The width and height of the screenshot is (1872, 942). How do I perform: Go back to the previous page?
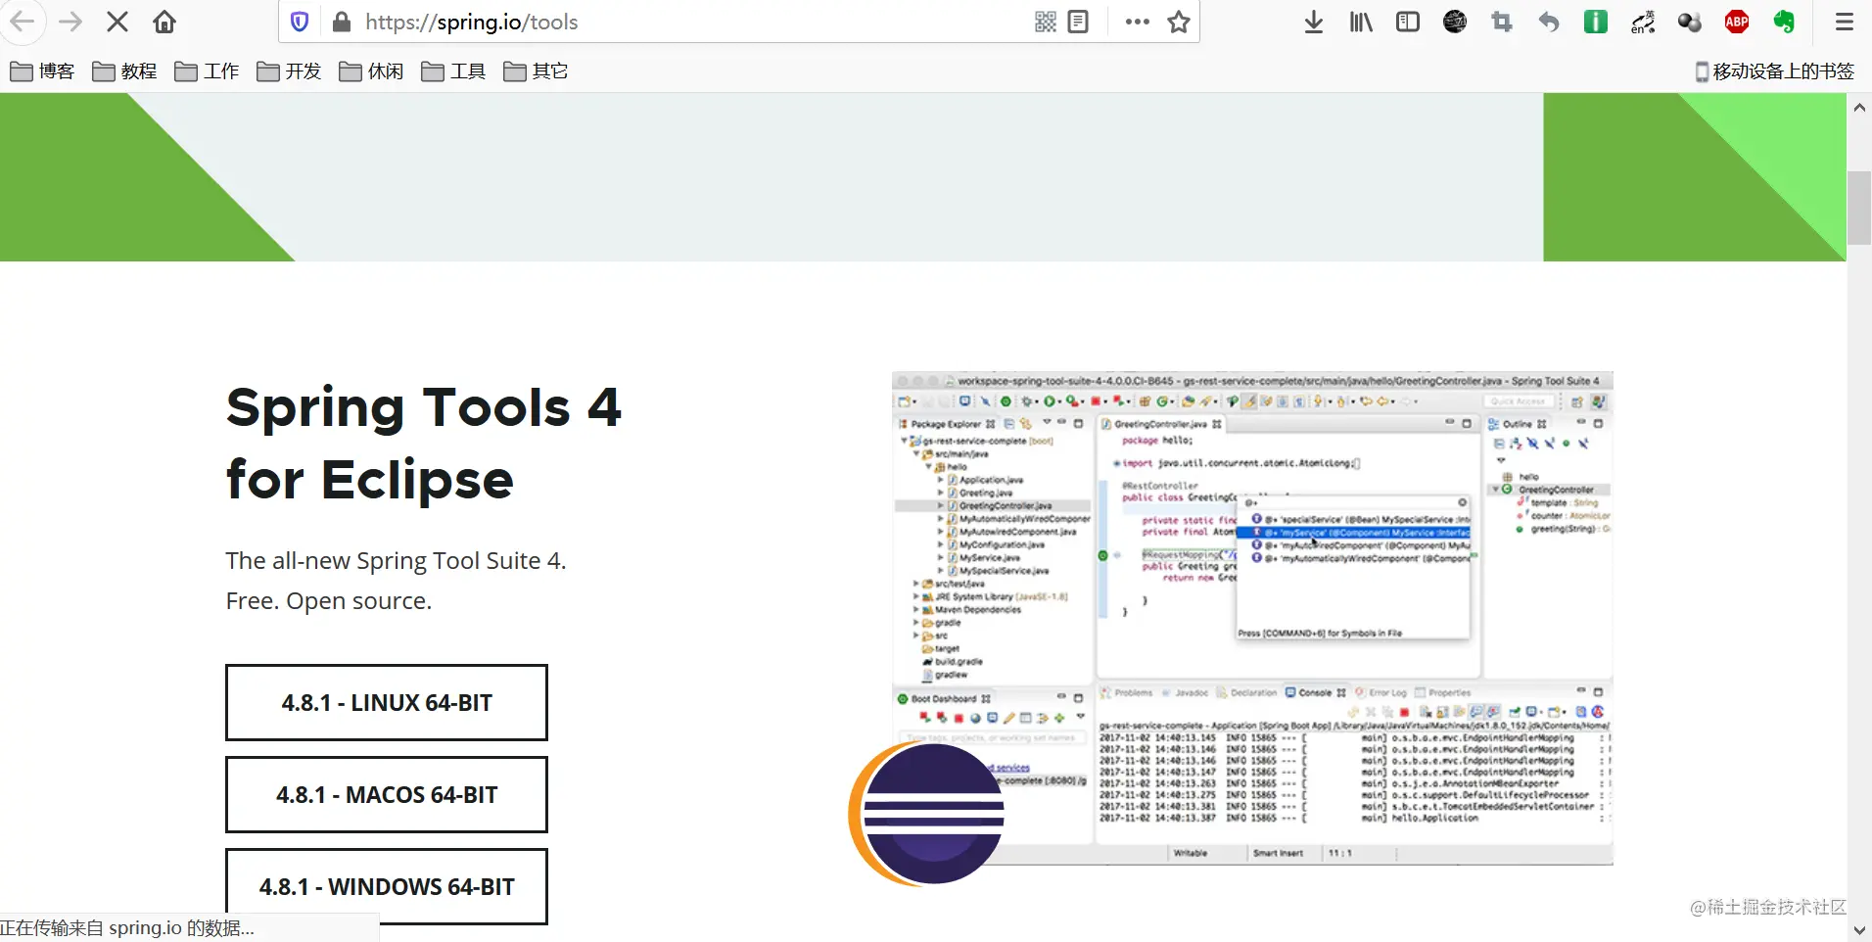(x=22, y=22)
